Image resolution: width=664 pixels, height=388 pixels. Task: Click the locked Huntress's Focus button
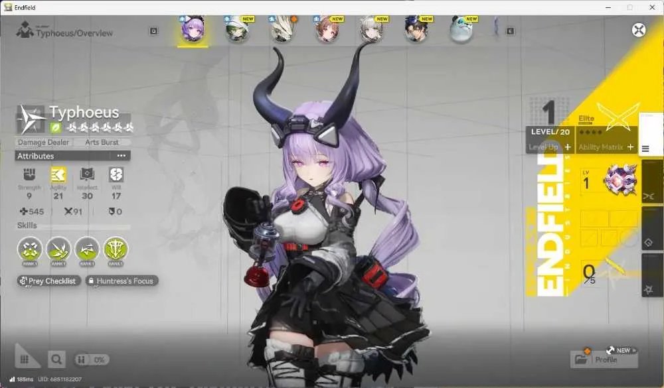click(122, 281)
